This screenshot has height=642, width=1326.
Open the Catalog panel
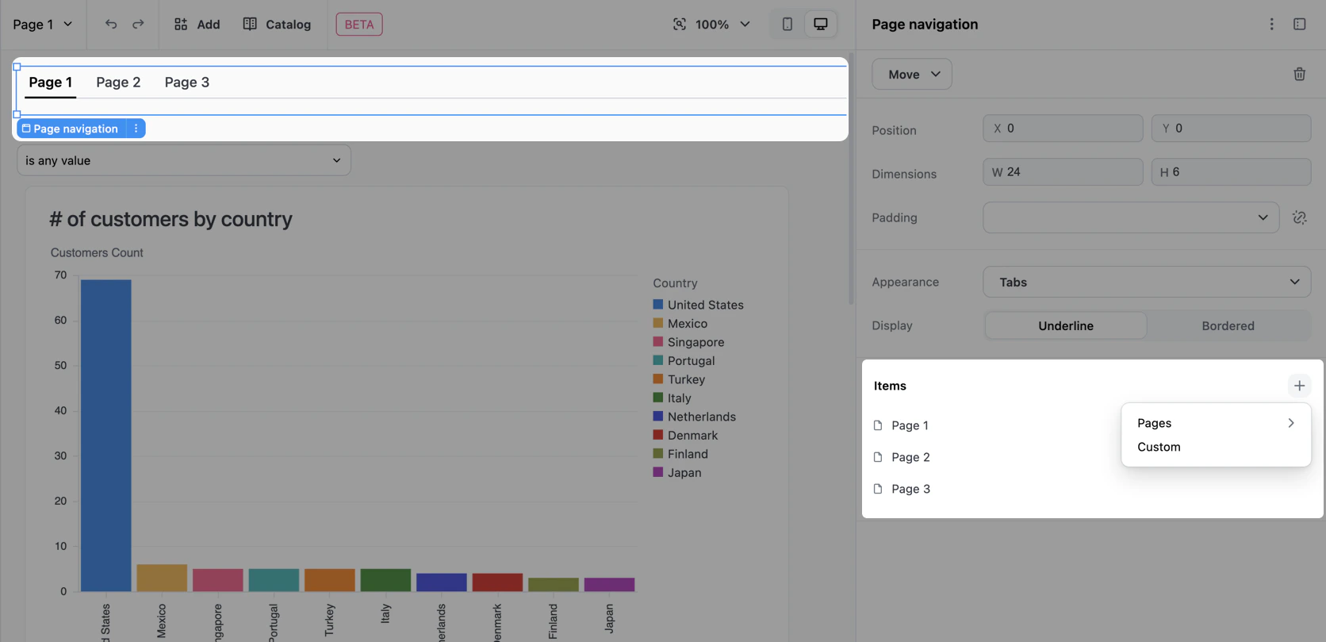click(277, 25)
